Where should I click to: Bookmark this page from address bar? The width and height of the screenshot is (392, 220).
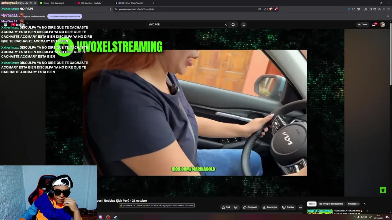[110, 9]
